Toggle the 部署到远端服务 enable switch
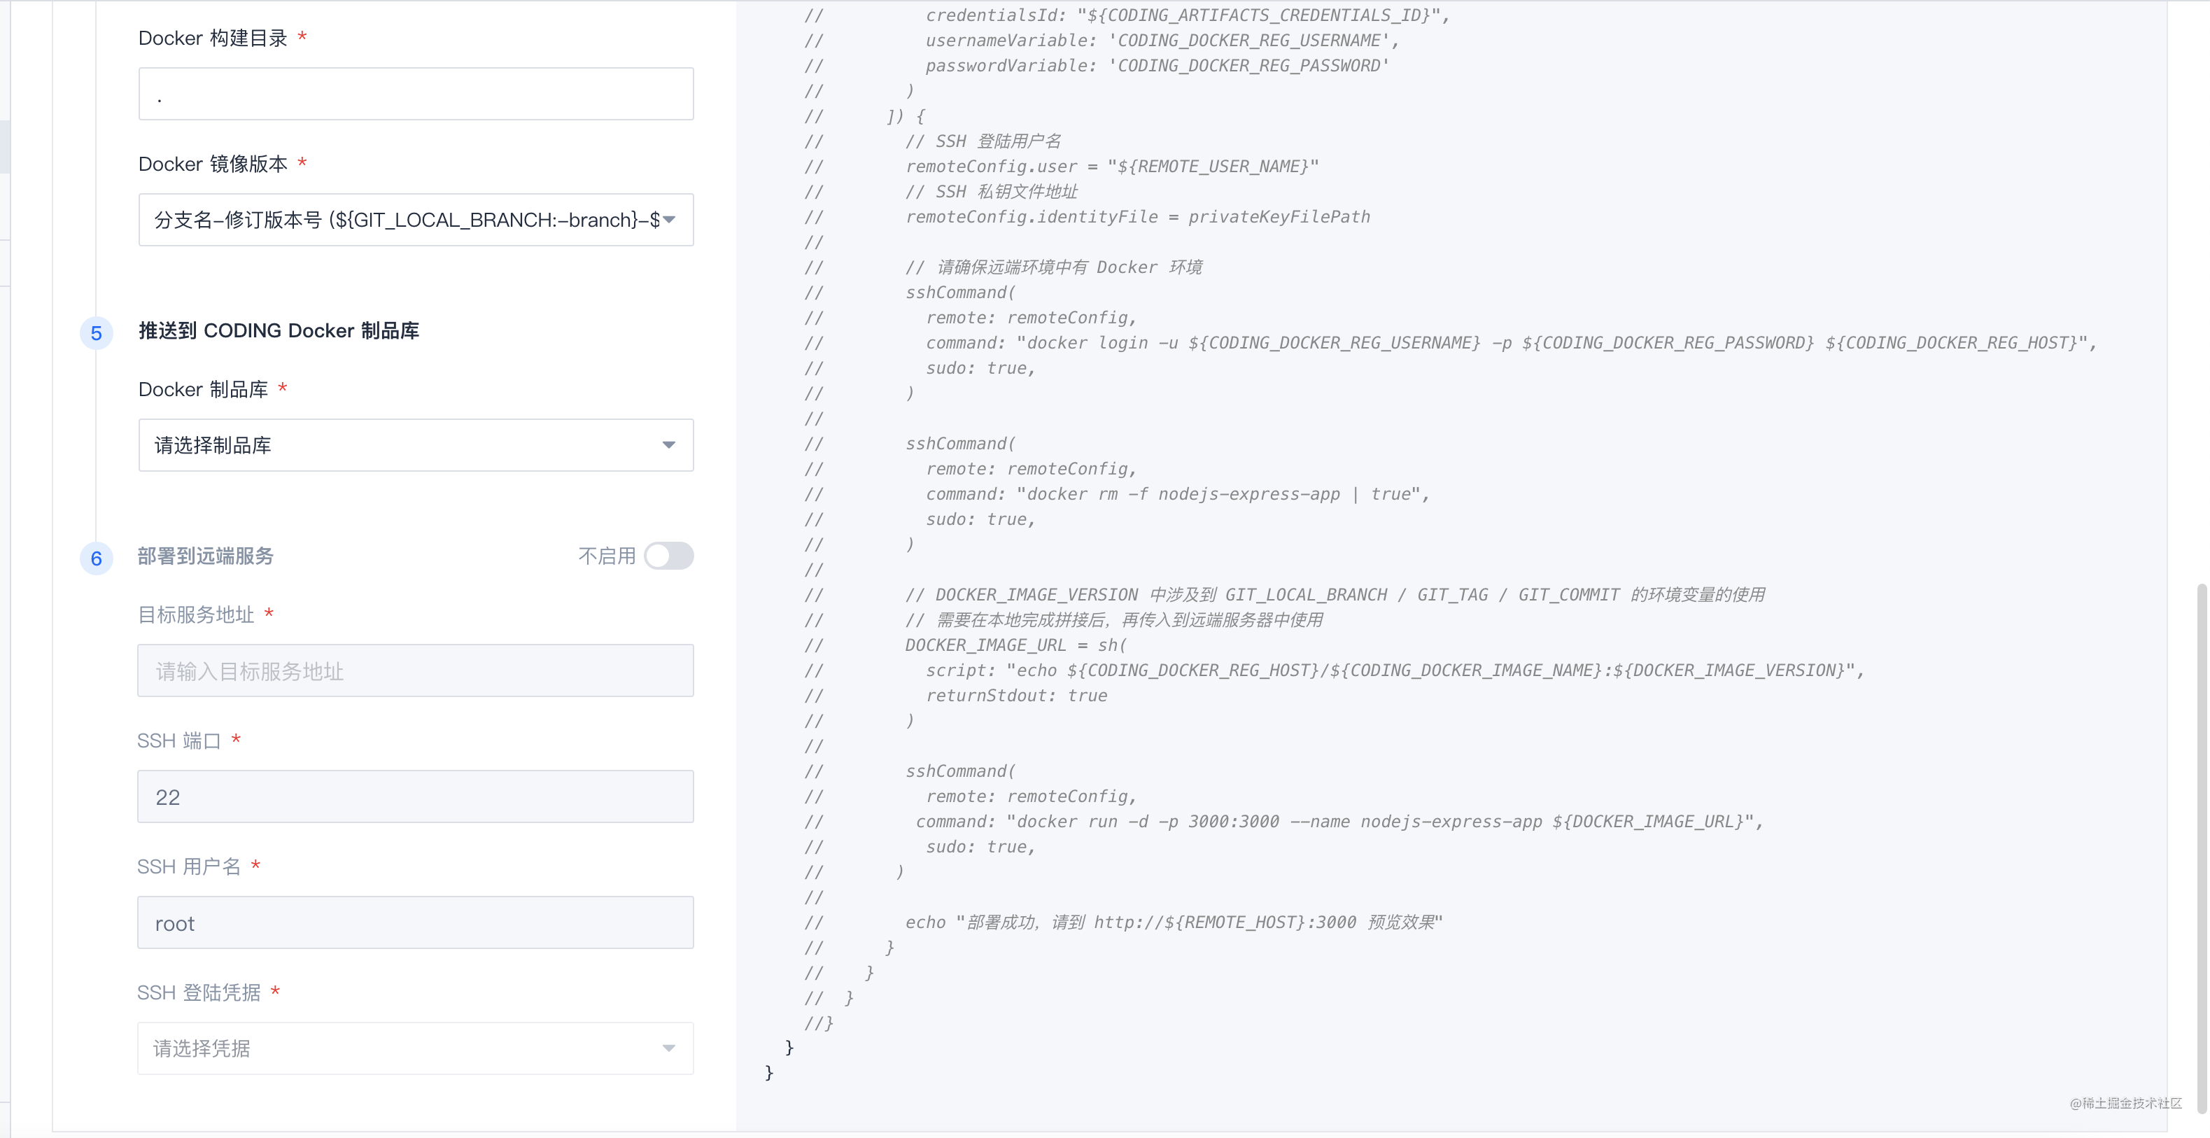Image resolution: width=2210 pixels, height=1138 pixels. click(x=669, y=555)
